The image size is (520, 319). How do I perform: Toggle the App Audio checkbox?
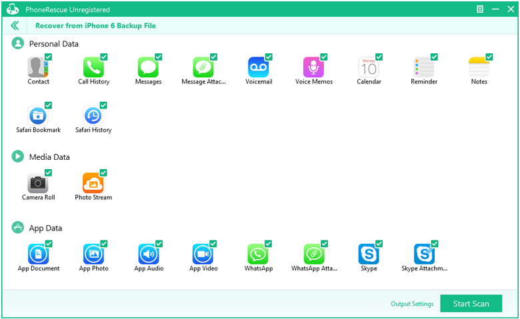click(x=159, y=244)
